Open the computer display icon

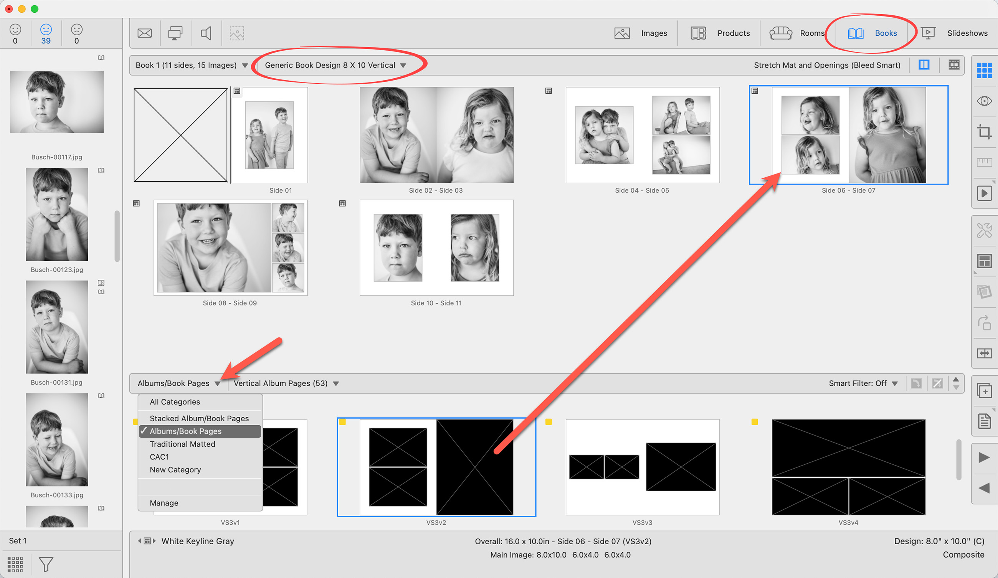pyautogui.click(x=175, y=33)
